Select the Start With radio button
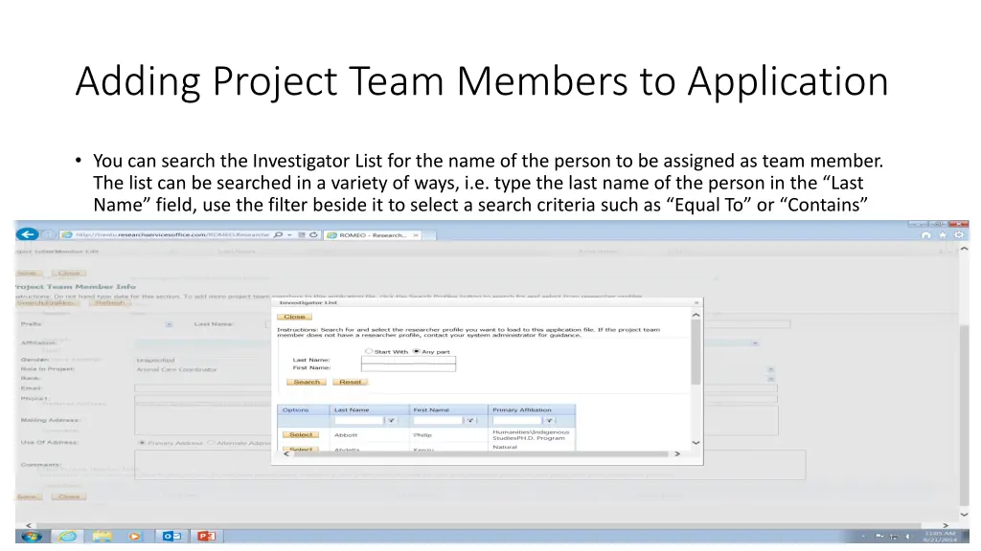981x551 pixels. coord(369,351)
